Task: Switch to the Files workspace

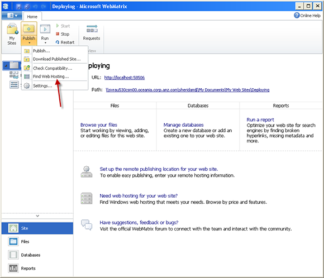Action: pyautogui.click(x=37, y=242)
